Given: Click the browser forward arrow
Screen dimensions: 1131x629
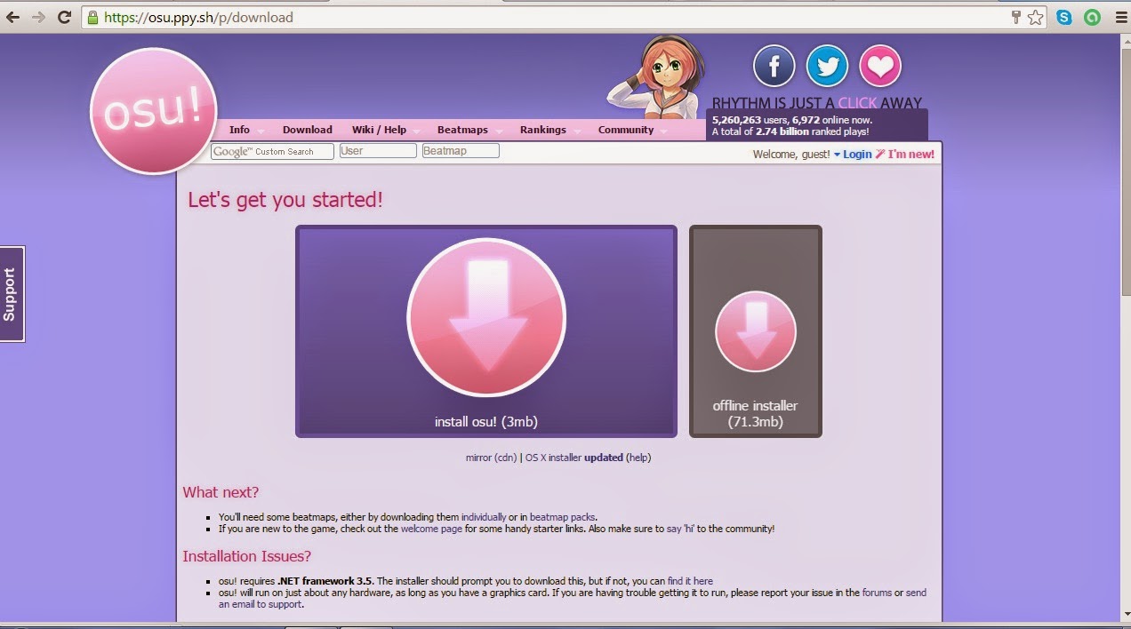Looking at the screenshot, I should 38,17.
